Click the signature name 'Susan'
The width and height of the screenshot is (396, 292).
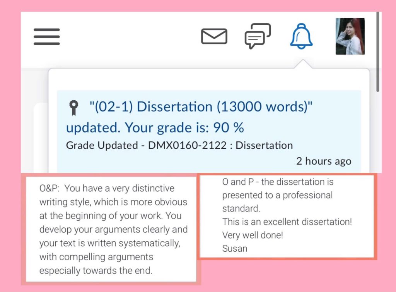tap(235, 249)
